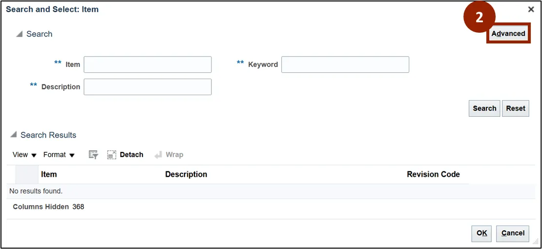
Task: Open the View menu
Action: [24, 155]
